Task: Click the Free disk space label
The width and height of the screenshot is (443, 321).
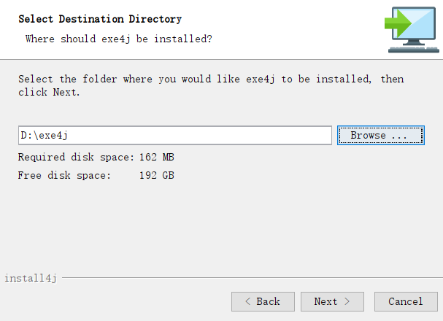Action: pos(64,175)
